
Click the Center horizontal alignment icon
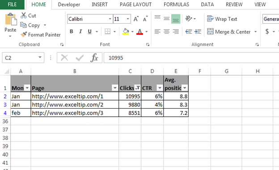point(166,32)
